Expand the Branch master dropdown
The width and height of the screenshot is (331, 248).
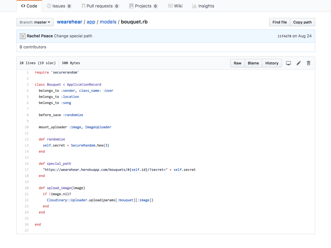[35, 22]
